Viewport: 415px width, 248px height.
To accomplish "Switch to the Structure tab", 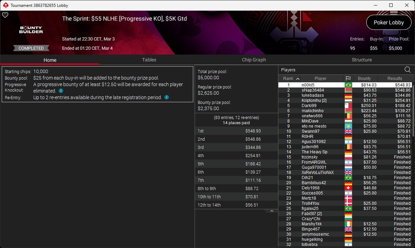I will [x=361, y=60].
